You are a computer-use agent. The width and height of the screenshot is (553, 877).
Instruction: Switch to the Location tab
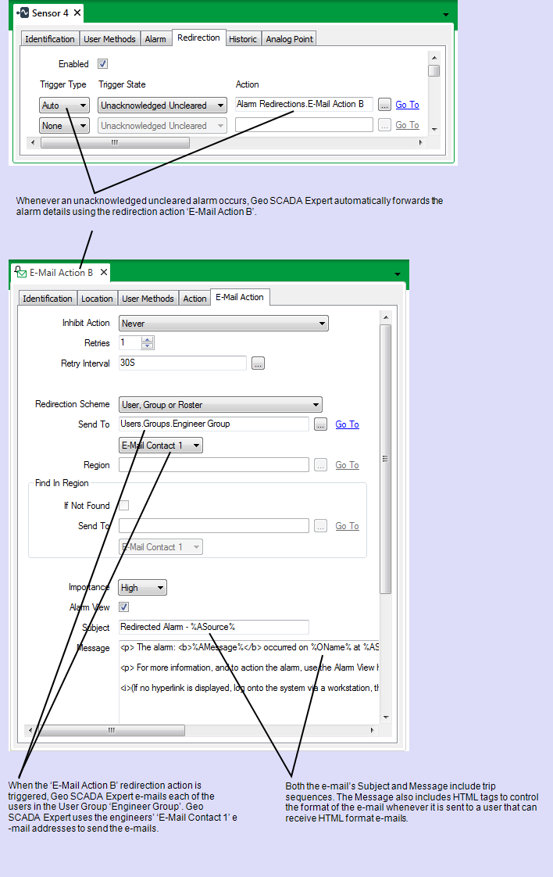[97, 299]
